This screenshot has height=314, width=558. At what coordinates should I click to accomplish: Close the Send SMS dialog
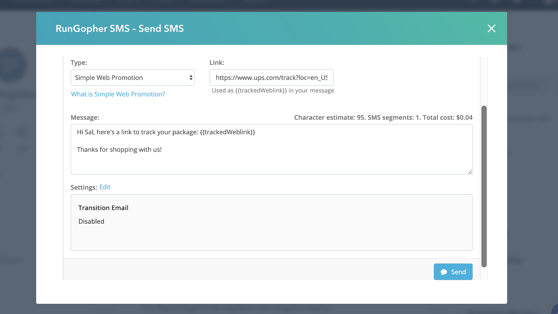pyautogui.click(x=491, y=29)
